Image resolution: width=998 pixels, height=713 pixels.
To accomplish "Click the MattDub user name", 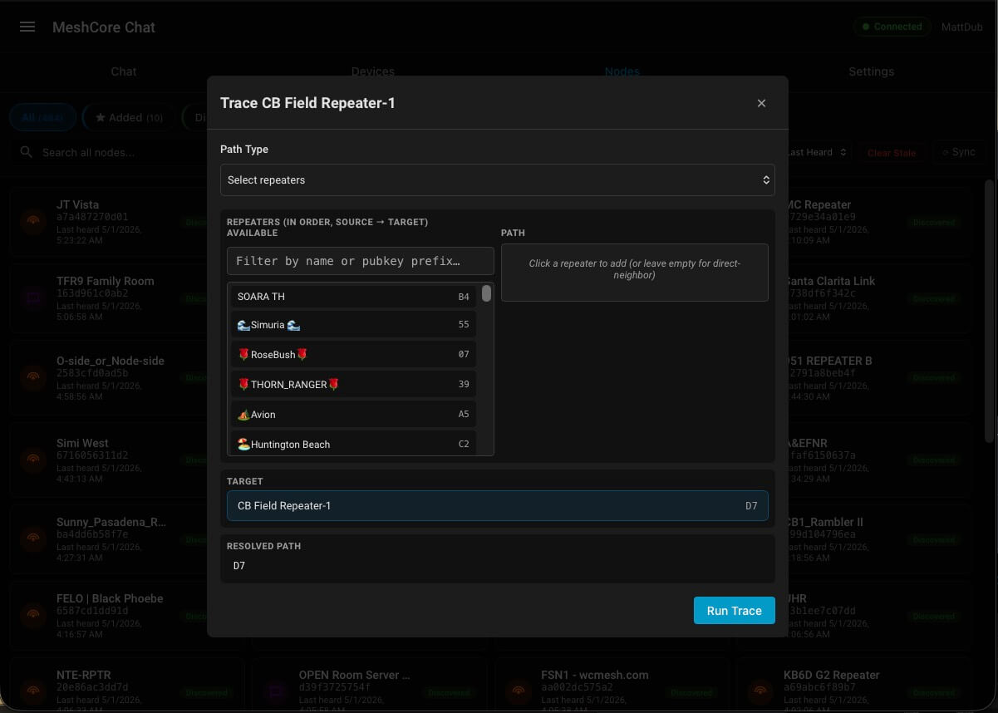I will (x=961, y=27).
